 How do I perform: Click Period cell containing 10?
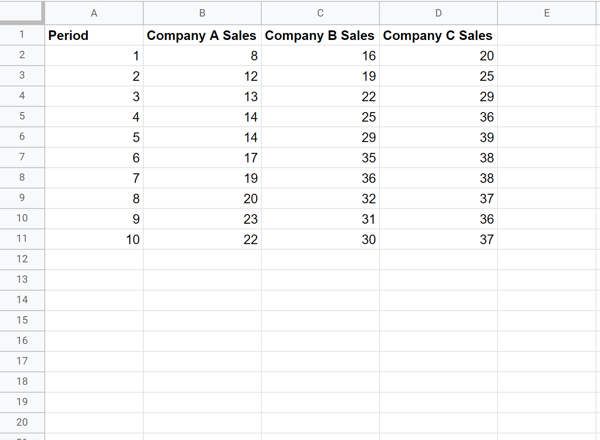94,239
